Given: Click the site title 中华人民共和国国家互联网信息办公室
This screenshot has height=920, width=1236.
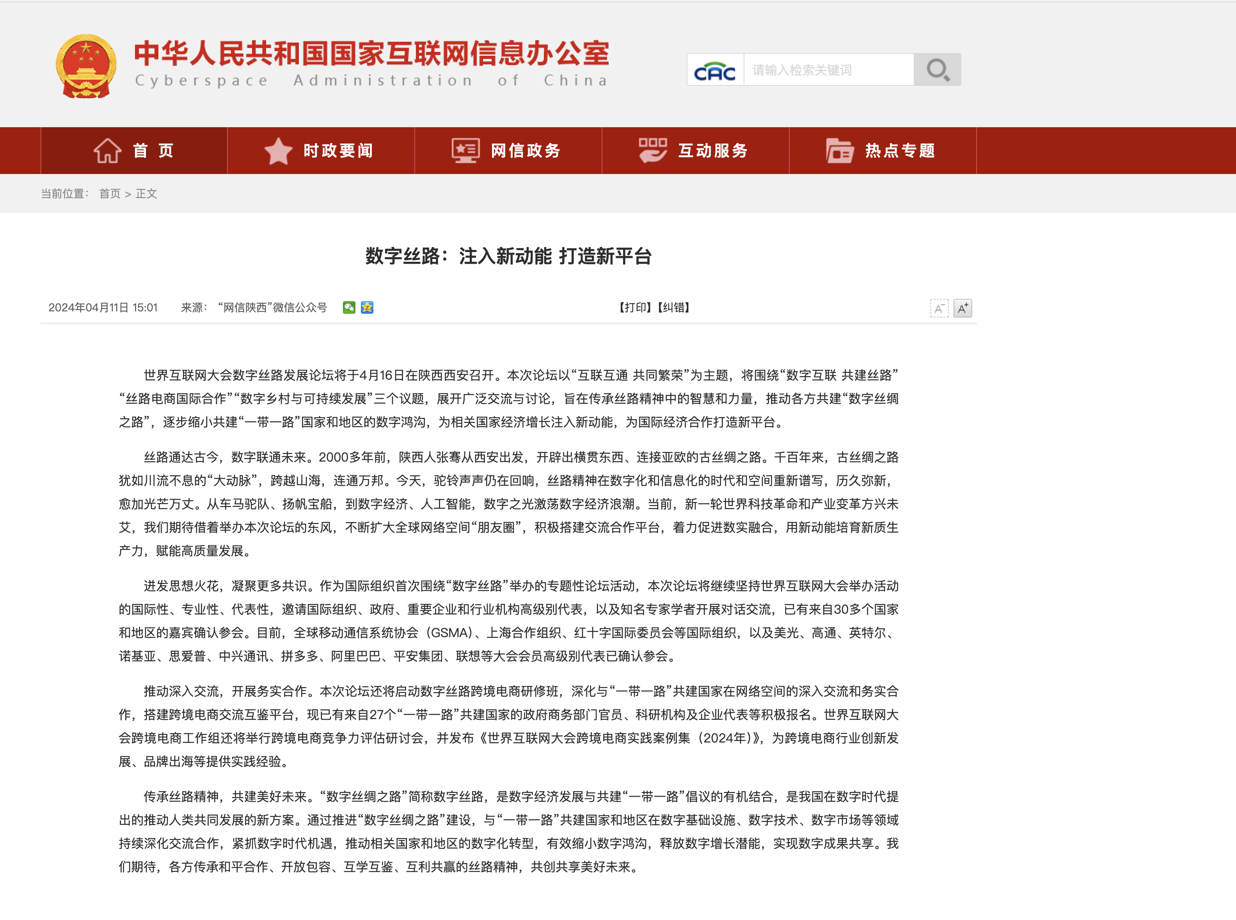Looking at the screenshot, I should pyautogui.click(x=371, y=53).
